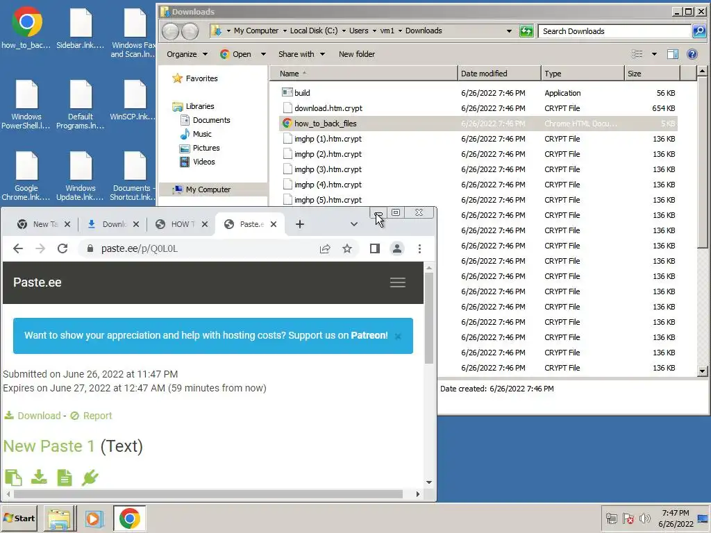Select Windows Update.lnk desktop icon
The width and height of the screenshot is (711, 533).
pos(81,176)
